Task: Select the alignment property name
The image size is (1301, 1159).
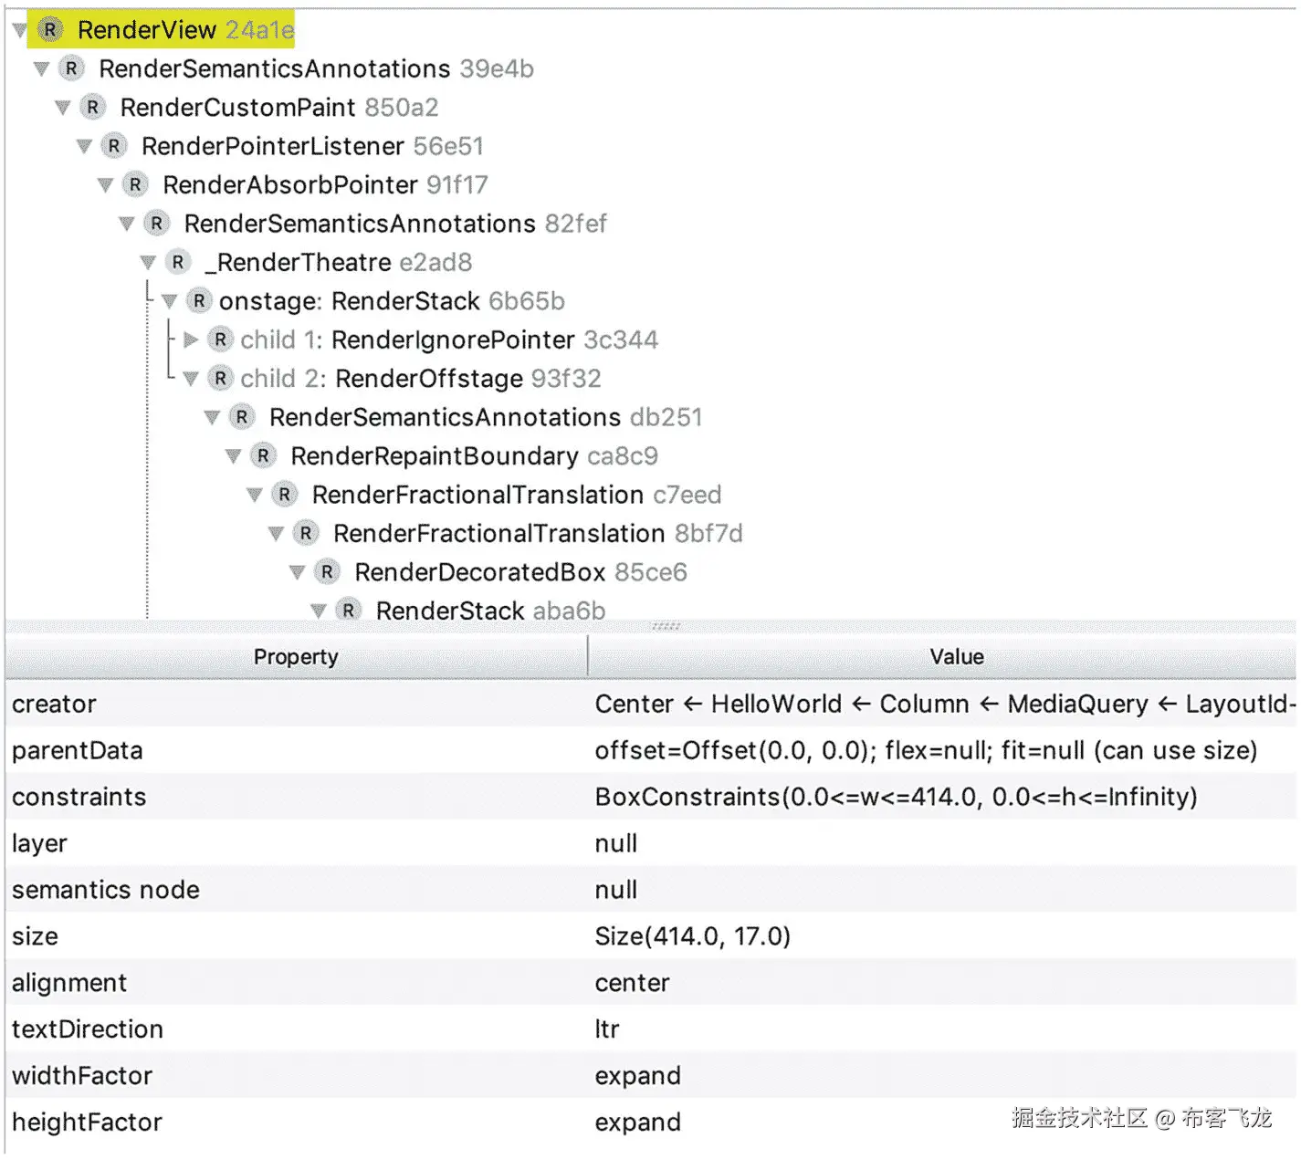Action: coord(69,983)
